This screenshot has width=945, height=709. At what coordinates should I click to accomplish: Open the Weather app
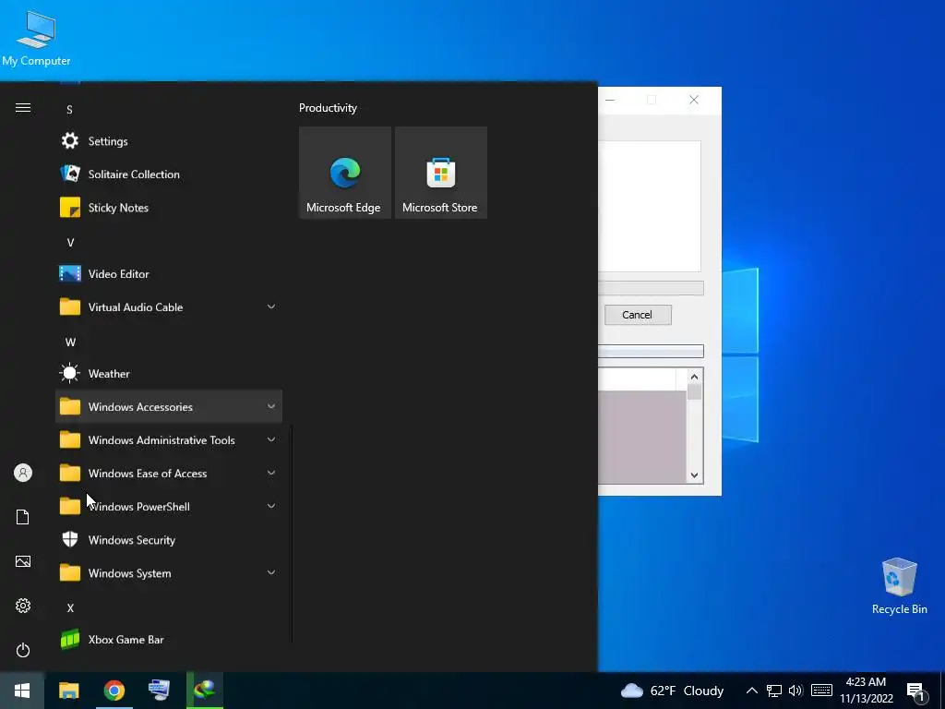click(169, 374)
